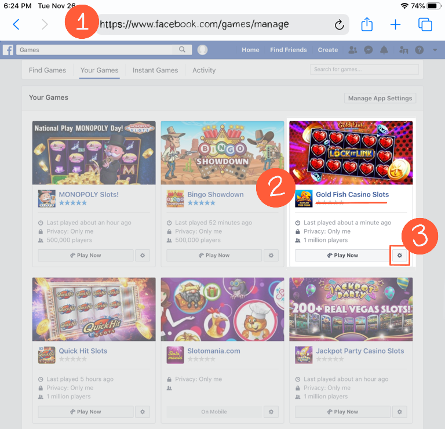Screen dimensions: 445x429
Task: Click Quick Hit Slots banner image
Action: click(94, 309)
